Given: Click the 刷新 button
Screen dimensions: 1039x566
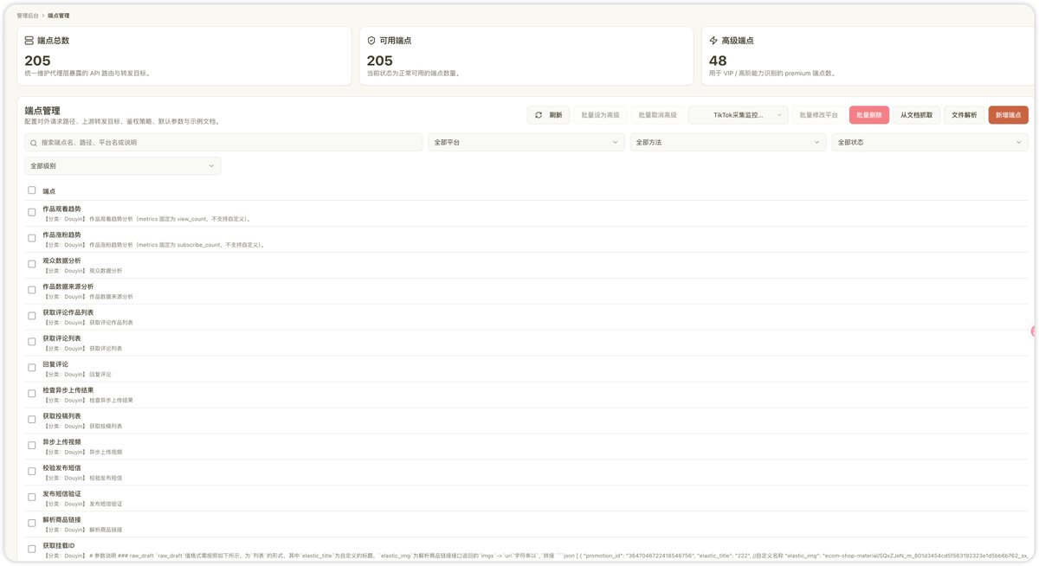Looking at the screenshot, I should pyautogui.click(x=548, y=114).
